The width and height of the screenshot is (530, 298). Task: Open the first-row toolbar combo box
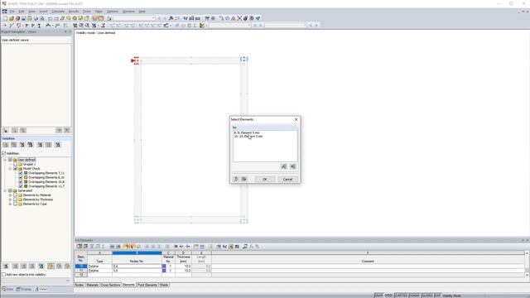pos(134,18)
